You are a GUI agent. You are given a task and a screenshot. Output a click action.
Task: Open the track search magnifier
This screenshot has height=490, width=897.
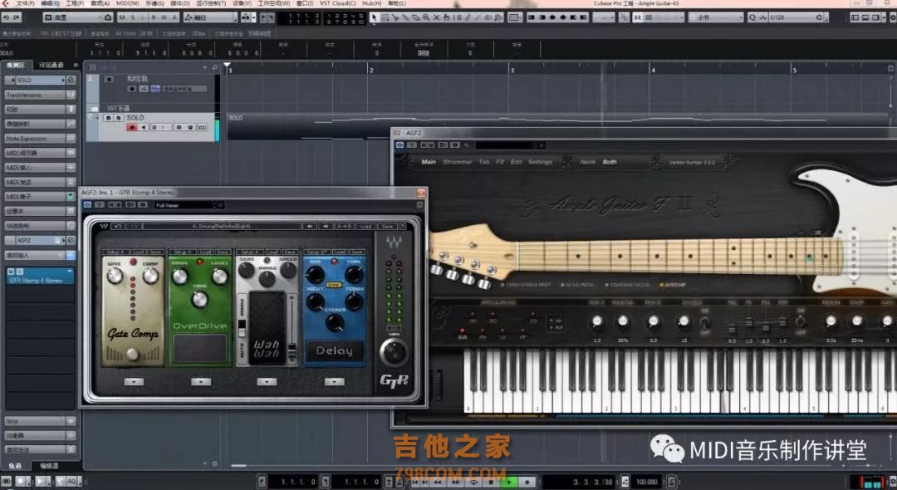pyautogui.click(x=215, y=67)
